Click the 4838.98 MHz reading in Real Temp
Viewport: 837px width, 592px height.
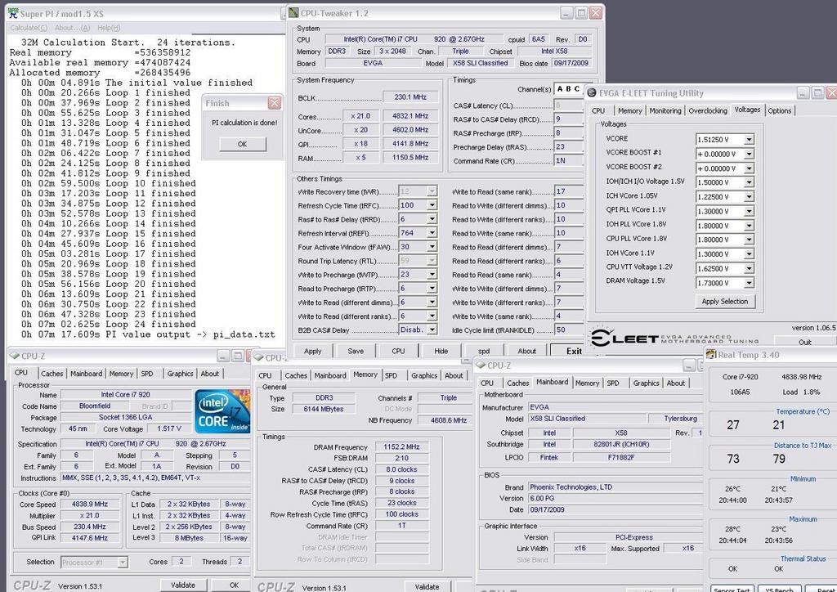click(x=801, y=377)
